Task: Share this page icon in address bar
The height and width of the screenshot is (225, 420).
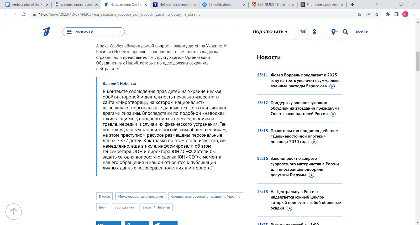Action: click(368, 14)
